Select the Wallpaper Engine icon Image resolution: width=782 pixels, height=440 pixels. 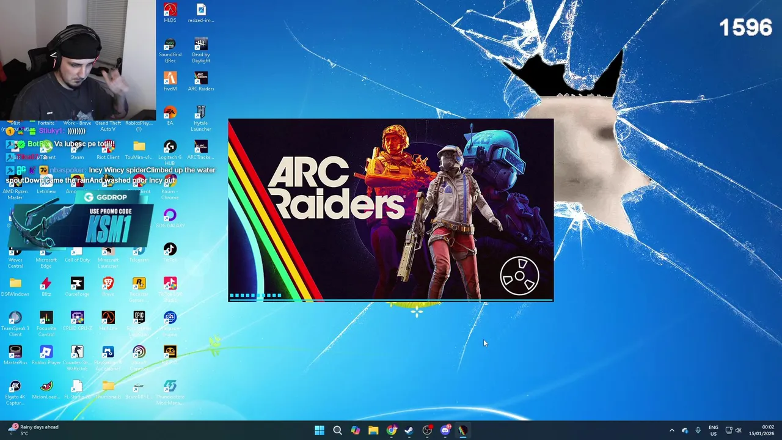coord(170,324)
